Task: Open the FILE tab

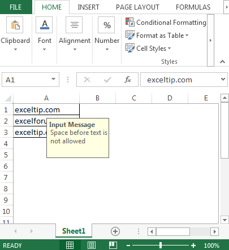Action: [x=16, y=7]
